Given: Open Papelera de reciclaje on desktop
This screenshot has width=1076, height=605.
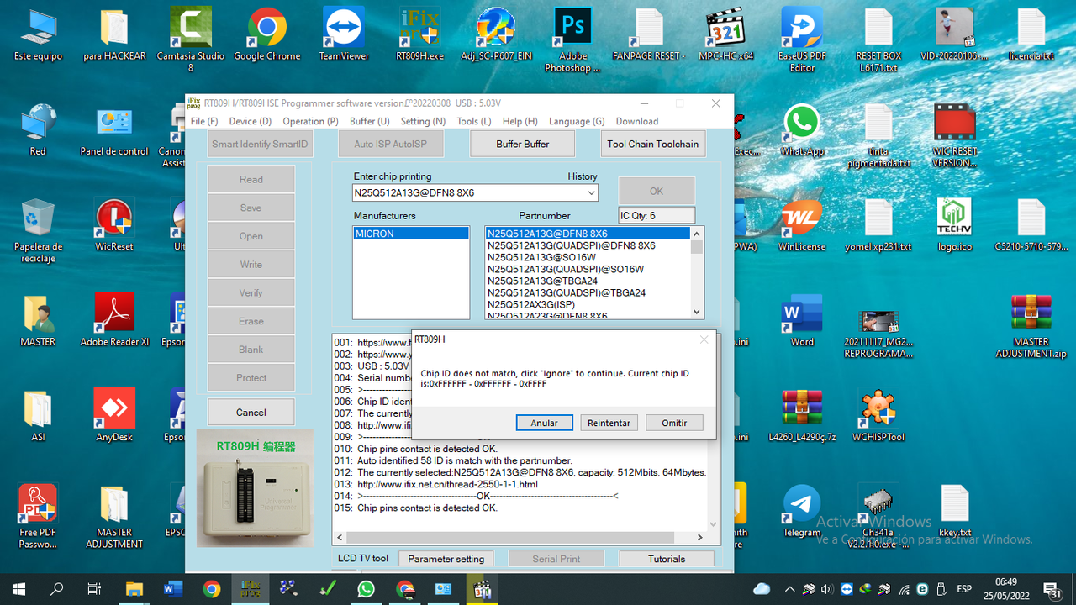Looking at the screenshot, I should click(38, 229).
